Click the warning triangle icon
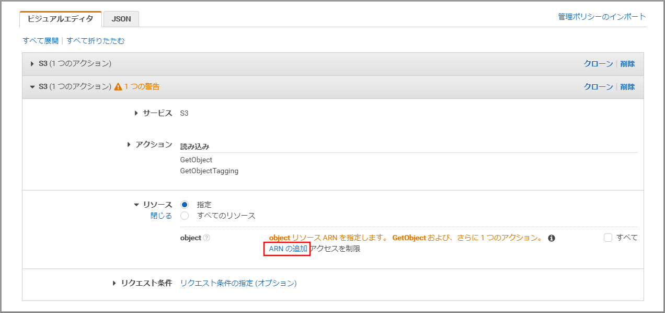 tap(118, 87)
